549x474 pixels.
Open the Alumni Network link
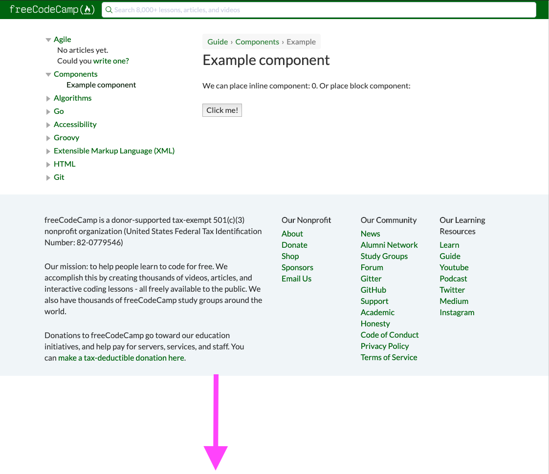[x=389, y=245]
